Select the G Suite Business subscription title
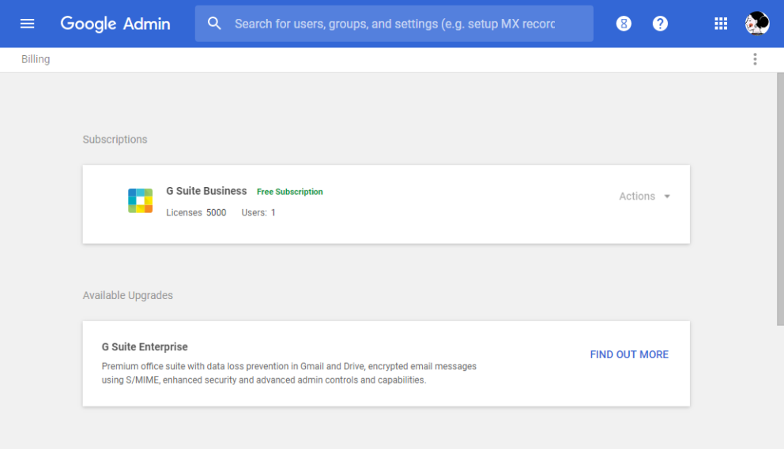Viewport: 784px width, 449px height. pyautogui.click(x=206, y=191)
